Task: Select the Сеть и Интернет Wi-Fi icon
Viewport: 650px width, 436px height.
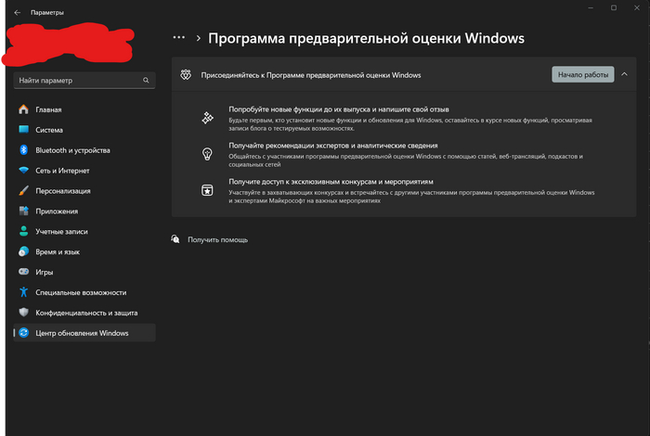Action: [23, 170]
